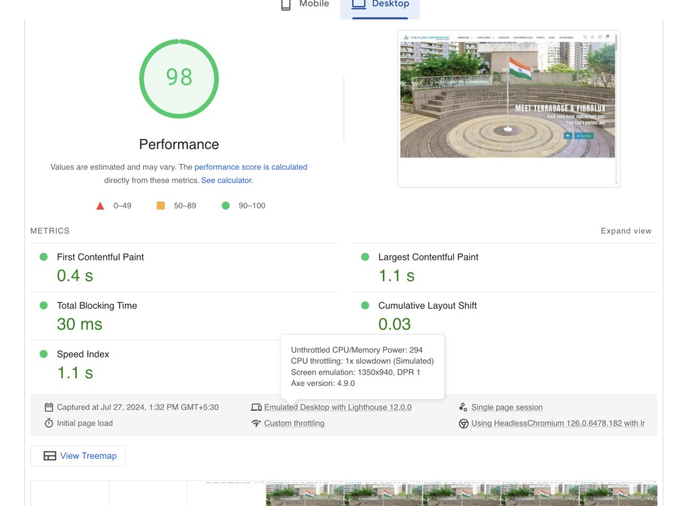This screenshot has height=506, width=675.
Task: Click First Contentful Paint metric label
Action: (101, 257)
